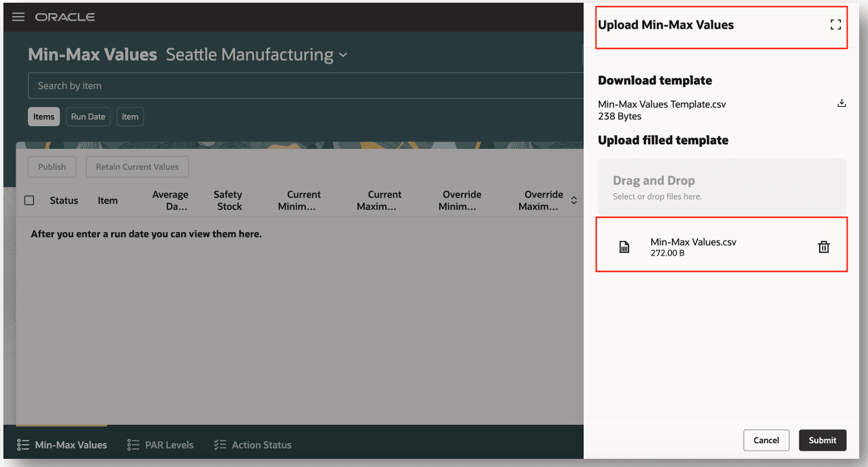Click the Action Status list icon
This screenshot has width=868, height=467.
point(219,445)
